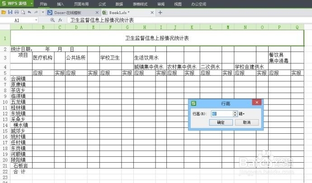Open the 视图 ribbon tab

(178, 4)
